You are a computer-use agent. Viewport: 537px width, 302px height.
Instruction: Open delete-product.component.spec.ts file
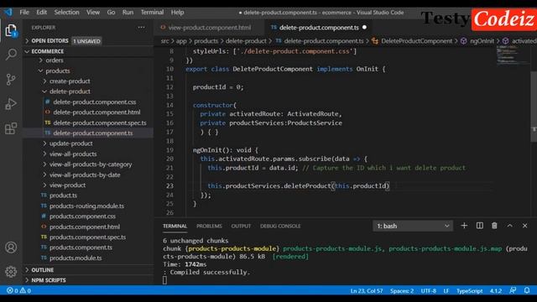(100, 122)
